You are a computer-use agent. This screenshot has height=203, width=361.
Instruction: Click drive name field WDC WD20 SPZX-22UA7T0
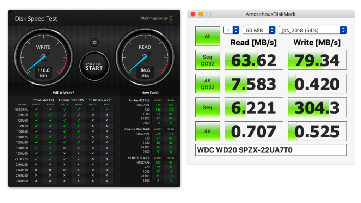tap(271, 150)
